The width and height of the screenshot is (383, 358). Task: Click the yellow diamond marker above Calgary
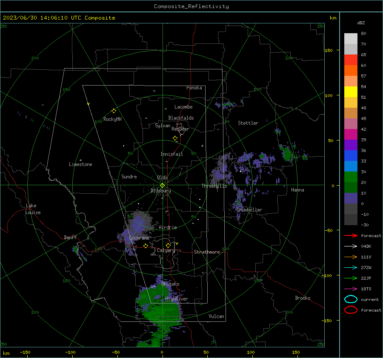pos(168,245)
